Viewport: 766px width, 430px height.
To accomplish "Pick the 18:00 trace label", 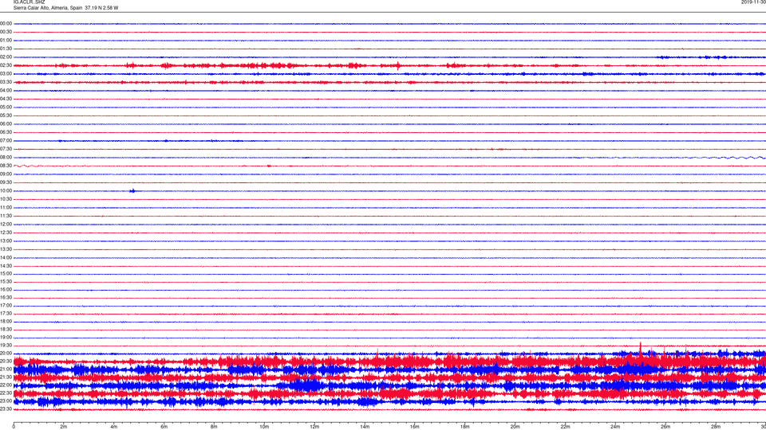I will (6, 322).
